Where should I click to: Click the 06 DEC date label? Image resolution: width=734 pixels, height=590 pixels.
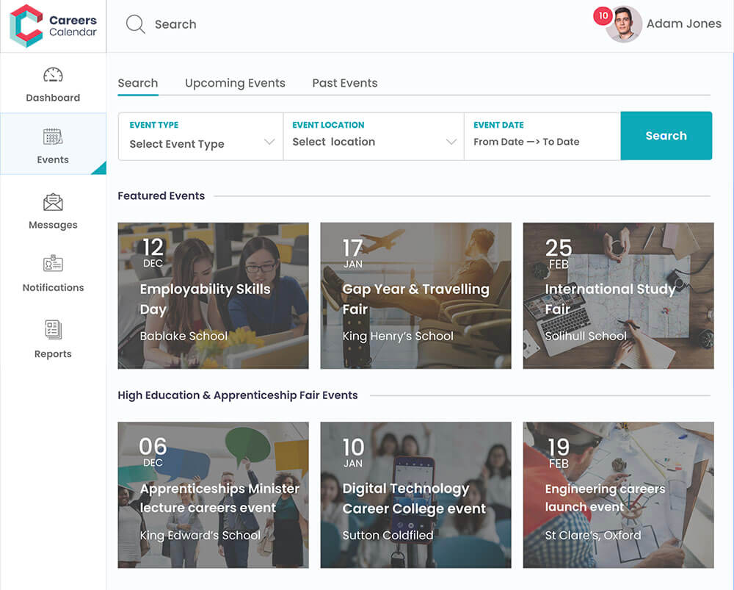153,452
